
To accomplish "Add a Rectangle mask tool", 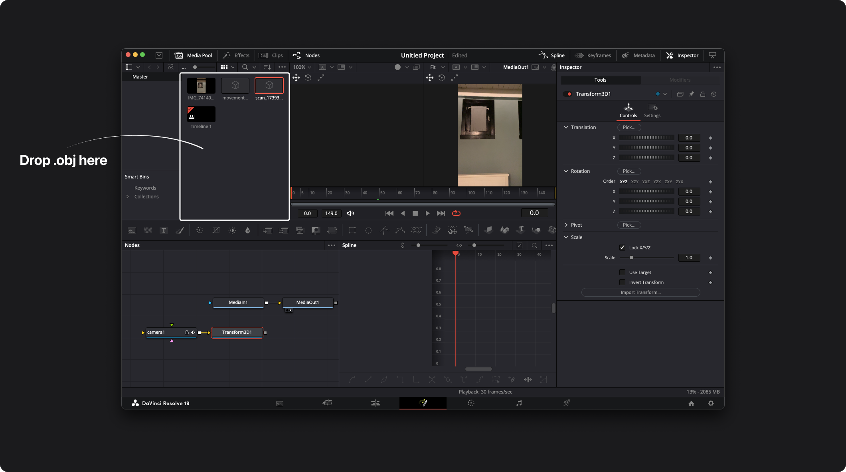I will coord(352,230).
